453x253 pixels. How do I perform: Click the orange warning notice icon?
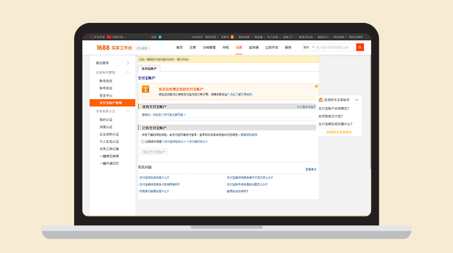coord(145,89)
